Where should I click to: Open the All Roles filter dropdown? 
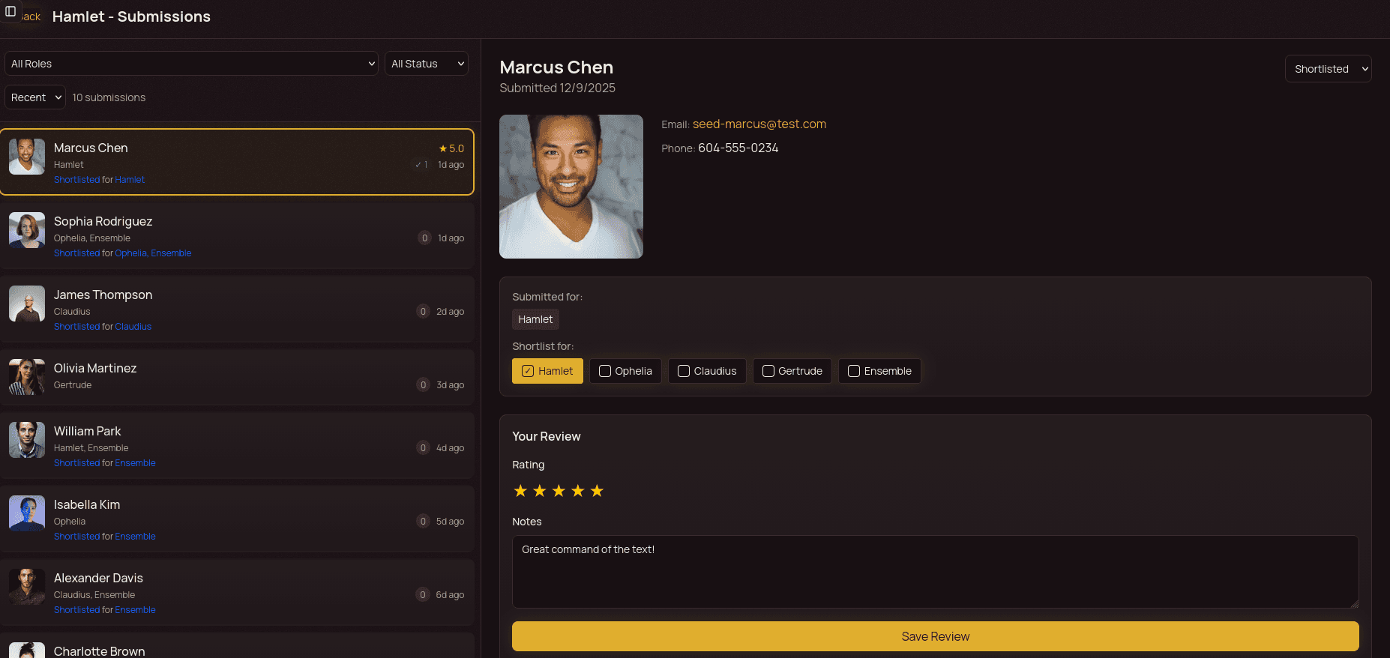click(x=192, y=64)
